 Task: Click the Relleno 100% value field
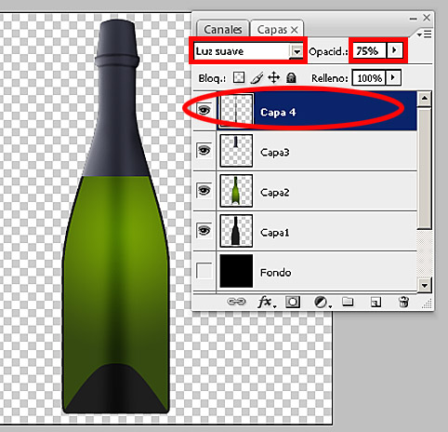[x=369, y=78]
